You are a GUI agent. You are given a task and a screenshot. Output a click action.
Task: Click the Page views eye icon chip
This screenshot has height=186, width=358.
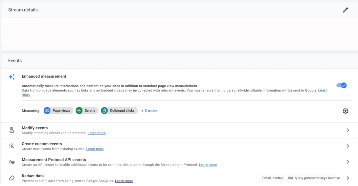point(47,110)
